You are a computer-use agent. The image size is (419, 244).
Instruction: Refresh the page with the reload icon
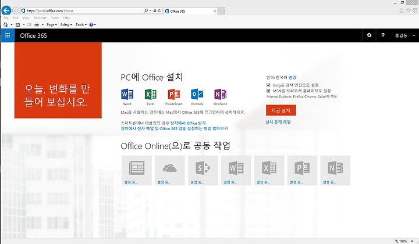[159, 10]
